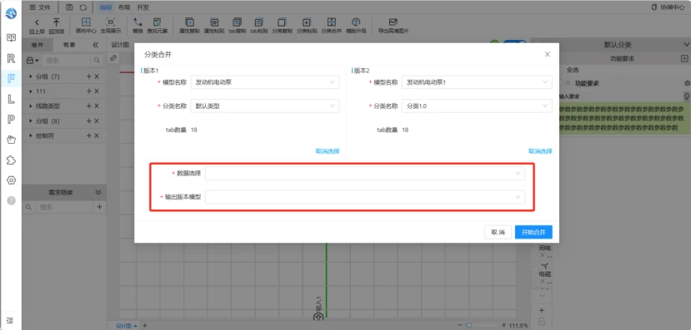Click the link icon beside the search box
The image size is (691, 330).
tap(113, 57)
